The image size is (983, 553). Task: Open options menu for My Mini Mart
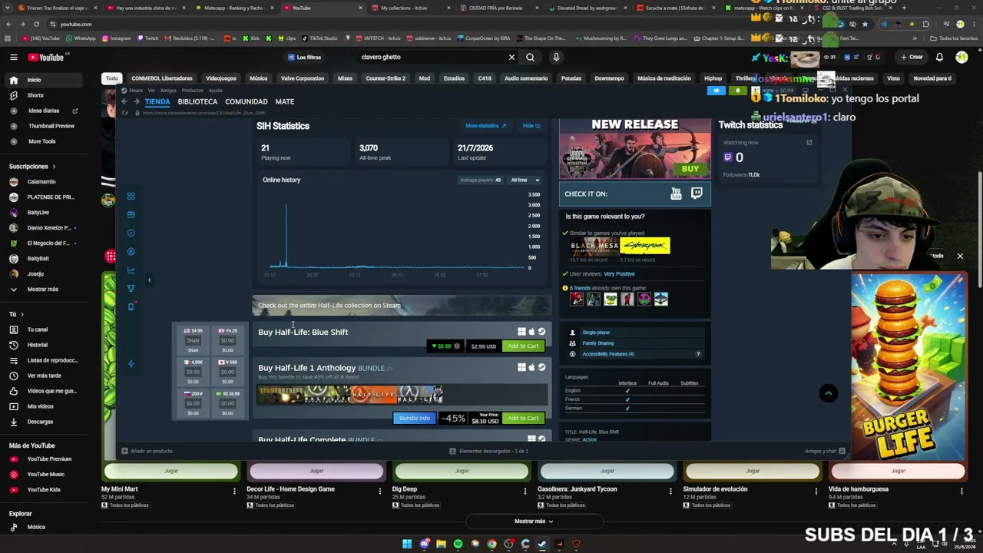(235, 491)
